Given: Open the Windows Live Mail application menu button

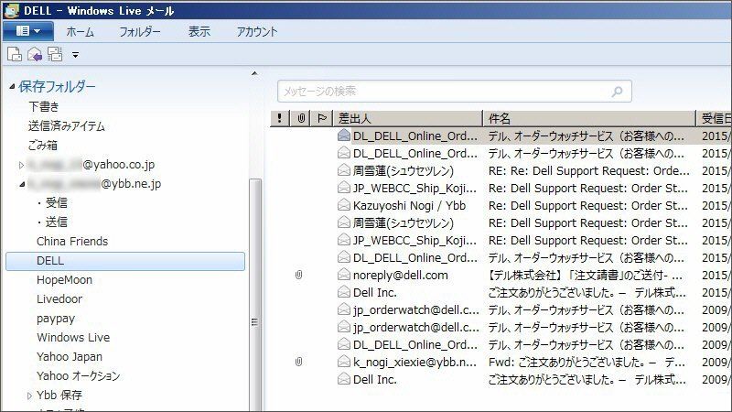Looking at the screenshot, I should pyautogui.click(x=28, y=31).
